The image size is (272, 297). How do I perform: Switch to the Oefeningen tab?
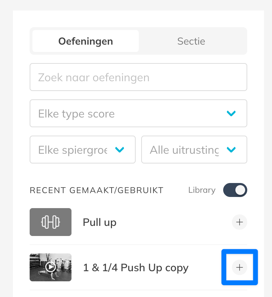[85, 41]
